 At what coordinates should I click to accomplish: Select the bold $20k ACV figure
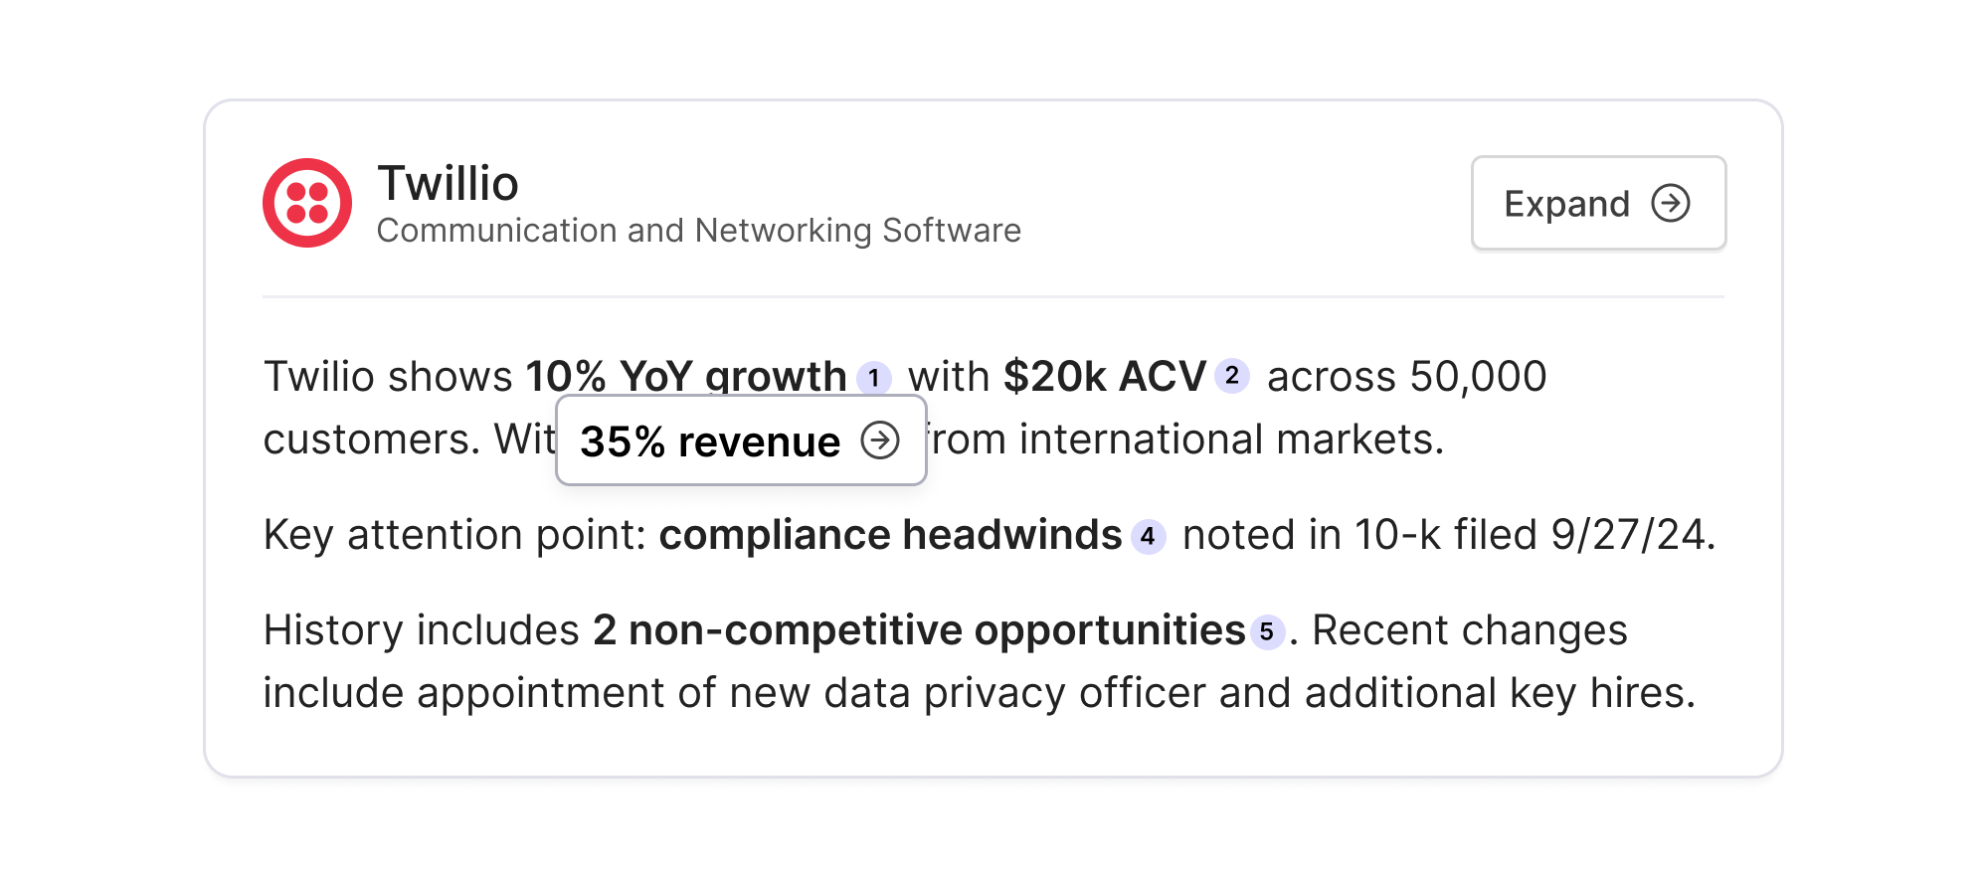point(1104,376)
